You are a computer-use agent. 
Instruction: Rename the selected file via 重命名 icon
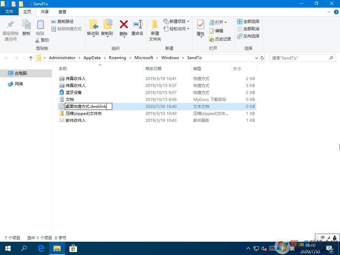coord(137,28)
